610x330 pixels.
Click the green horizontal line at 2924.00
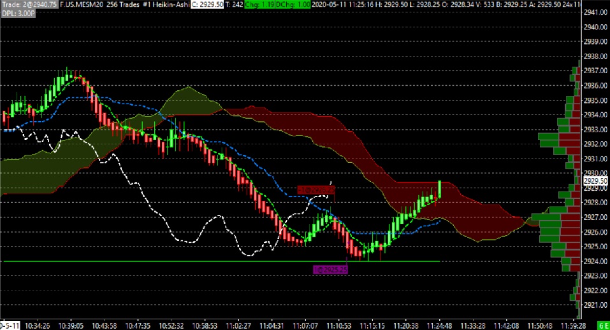click(x=221, y=261)
